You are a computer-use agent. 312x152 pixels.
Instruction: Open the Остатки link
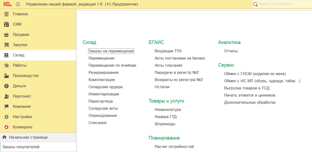[x=162, y=87]
